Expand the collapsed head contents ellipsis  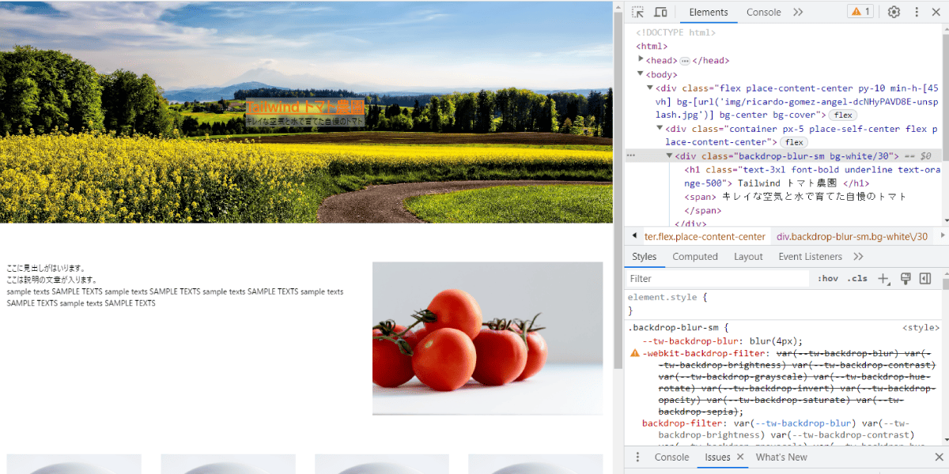[x=685, y=61]
